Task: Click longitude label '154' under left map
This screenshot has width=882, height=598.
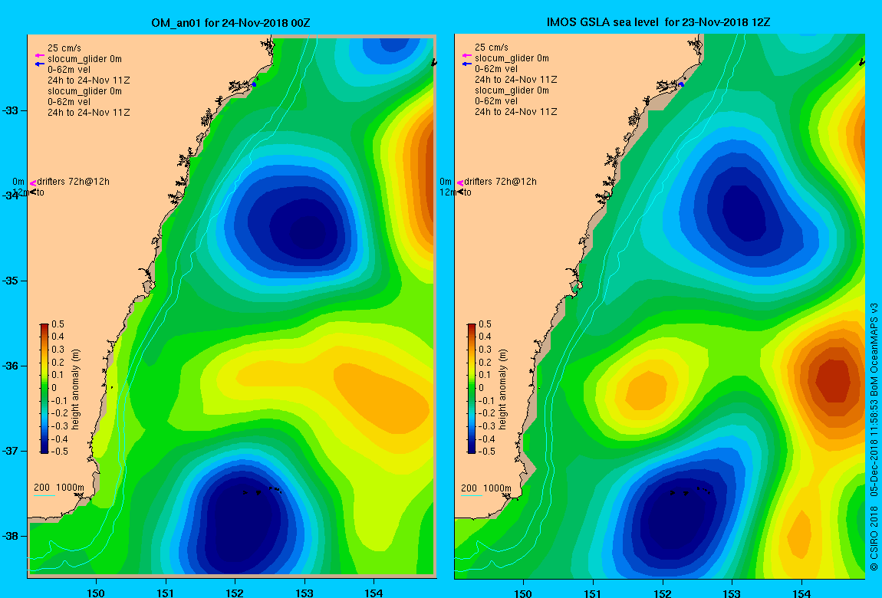Action: click(374, 593)
